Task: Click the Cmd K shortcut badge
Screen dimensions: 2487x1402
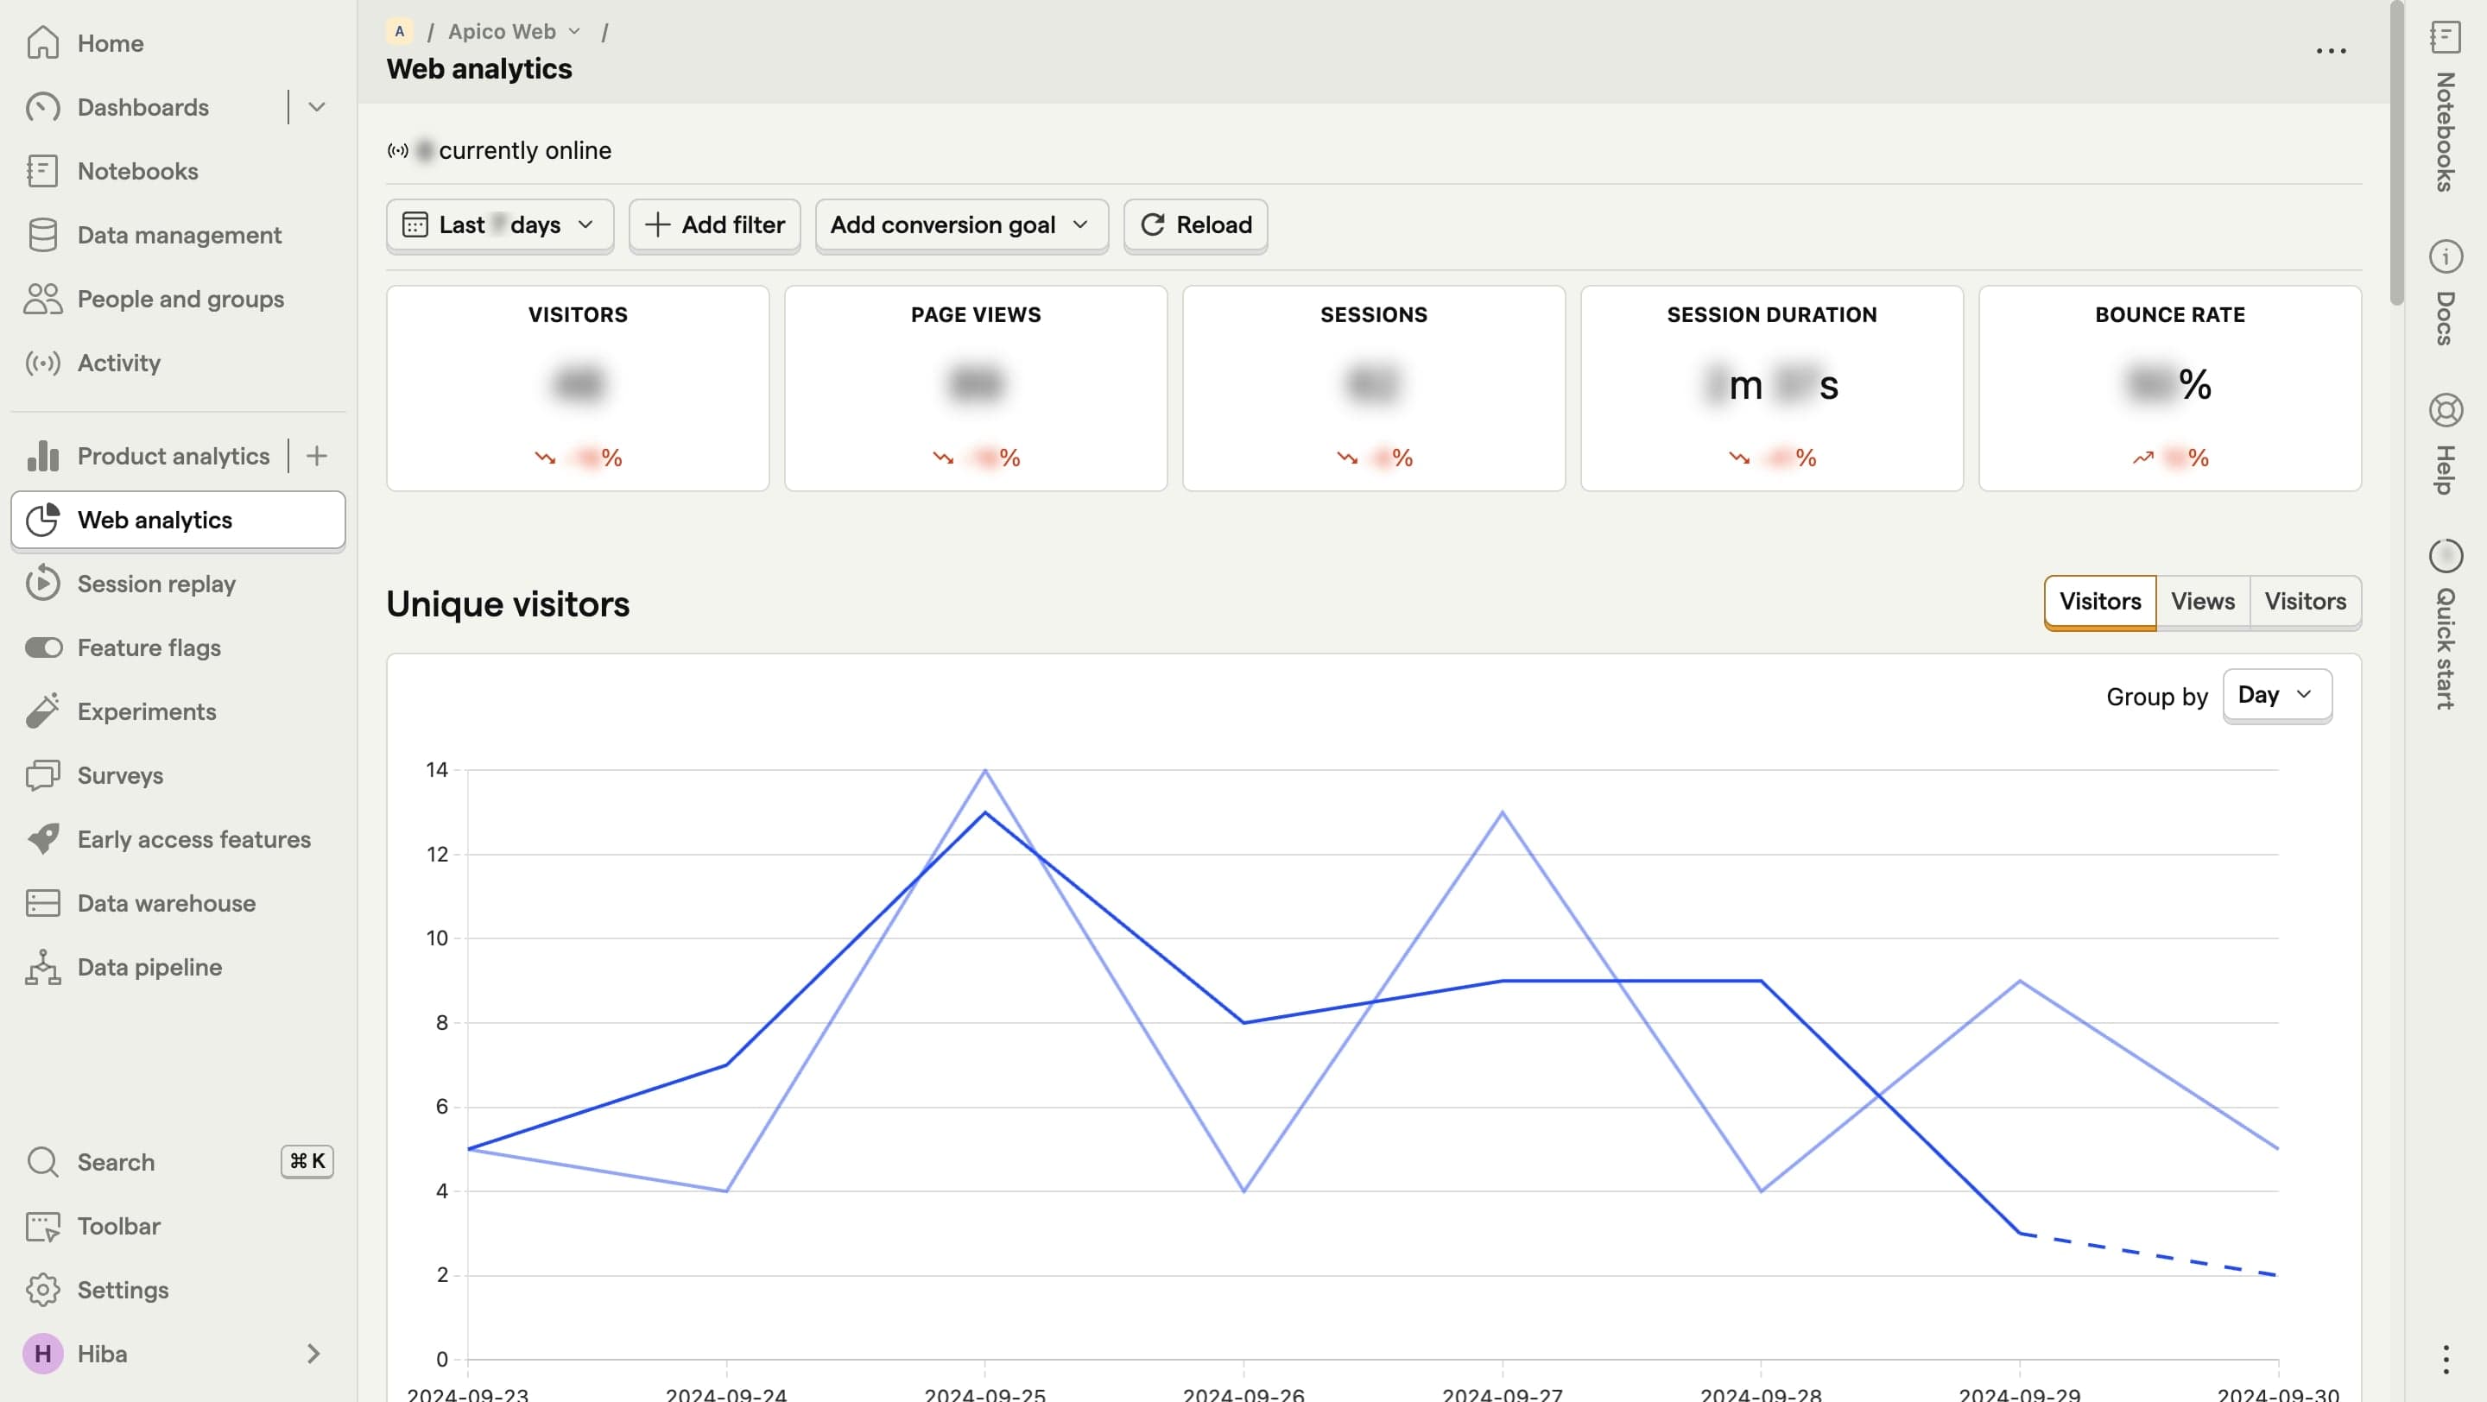Action: tap(307, 1161)
